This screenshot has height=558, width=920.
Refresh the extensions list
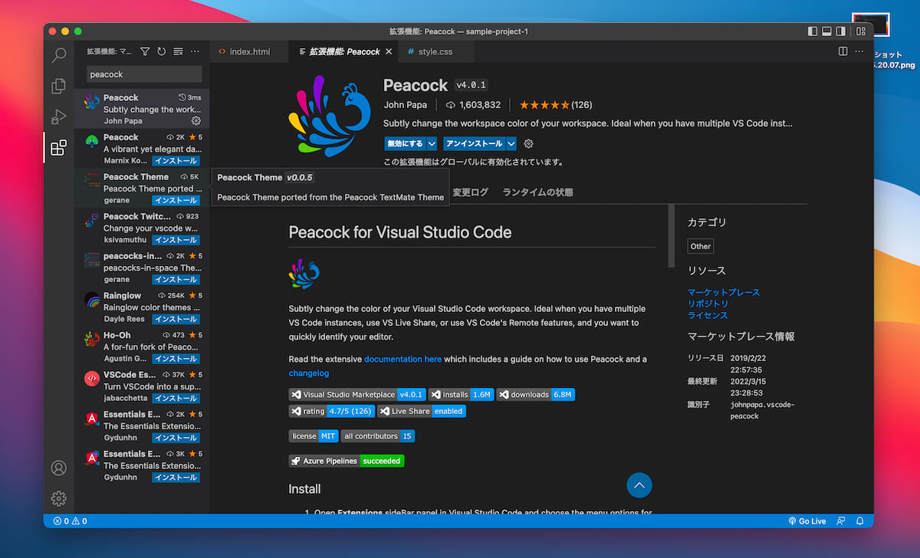[161, 51]
